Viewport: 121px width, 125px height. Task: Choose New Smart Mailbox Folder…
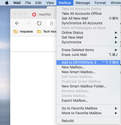click(88, 86)
